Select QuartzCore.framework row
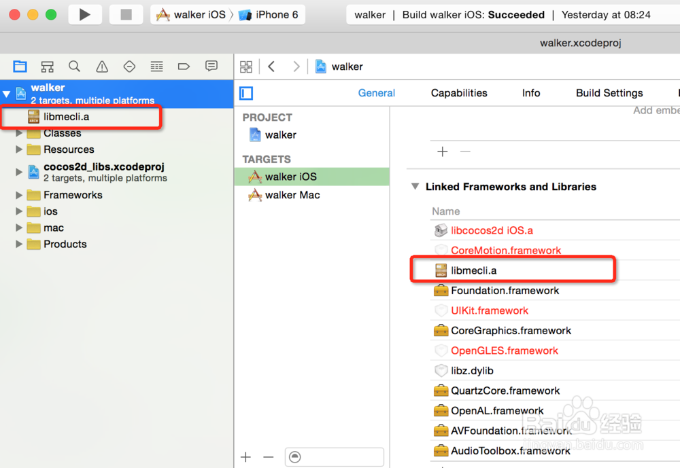The height and width of the screenshot is (468, 680). click(555, 391)
